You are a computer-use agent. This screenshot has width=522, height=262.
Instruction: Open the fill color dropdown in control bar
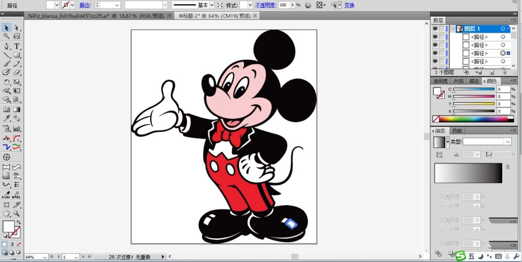[x=56, y=5]
